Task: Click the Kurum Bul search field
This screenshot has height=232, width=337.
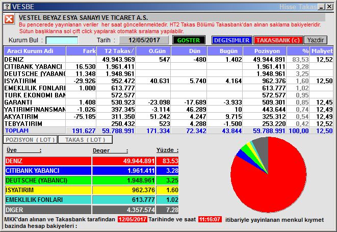Action: 62,40
